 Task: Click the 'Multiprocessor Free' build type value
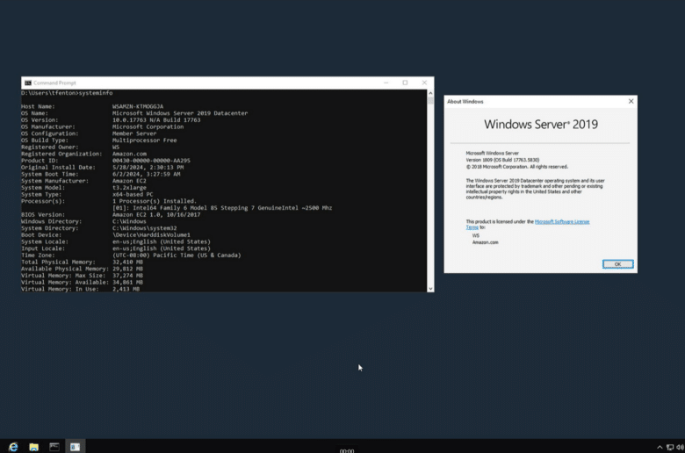point(145,140)
